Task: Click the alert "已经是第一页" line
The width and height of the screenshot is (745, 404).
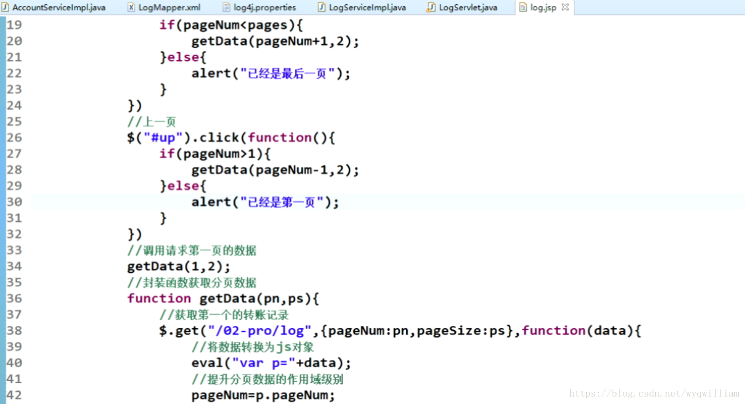Action: pyautogui.click(x=266, y=202)
